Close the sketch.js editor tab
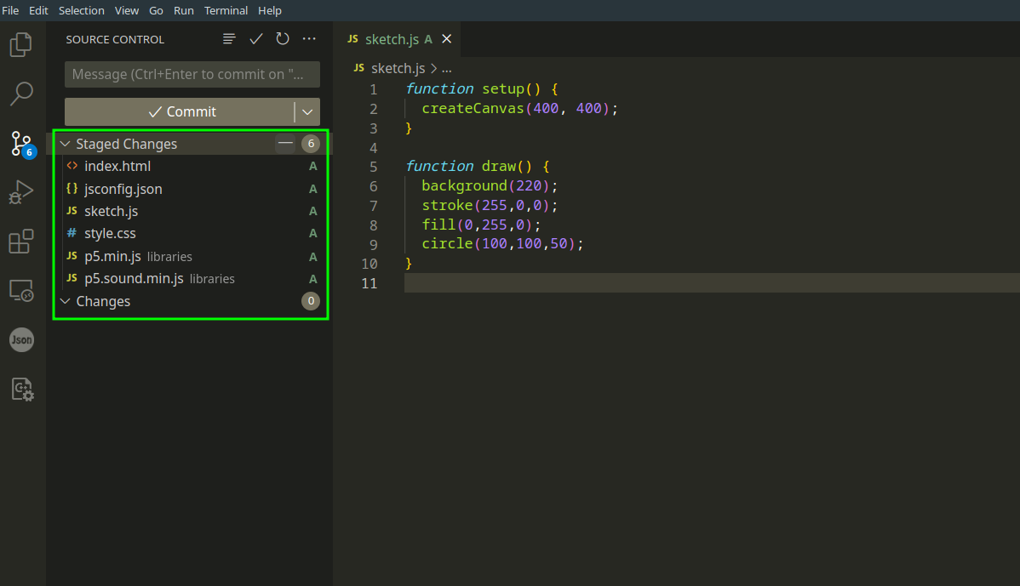This screenshot has height=586, width=1020. [x=446, y=39]
